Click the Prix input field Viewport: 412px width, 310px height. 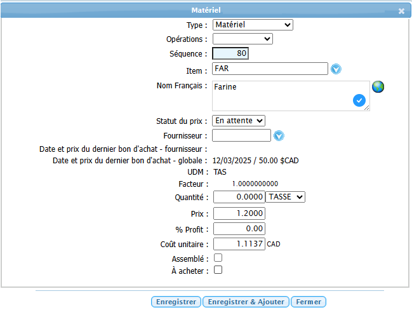pos(239,213)
